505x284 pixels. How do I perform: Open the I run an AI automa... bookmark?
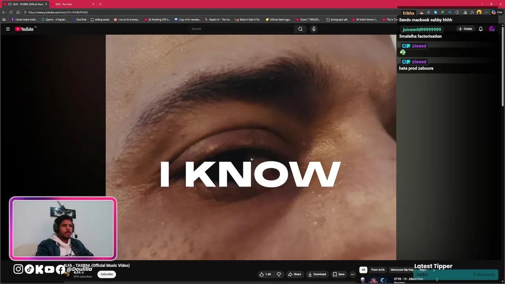[x=127, y=19]
